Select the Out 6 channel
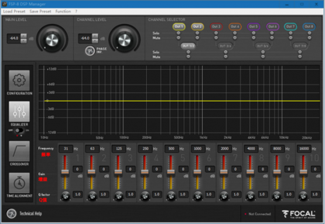The image size is (325, 224). [x=272, y=26]
